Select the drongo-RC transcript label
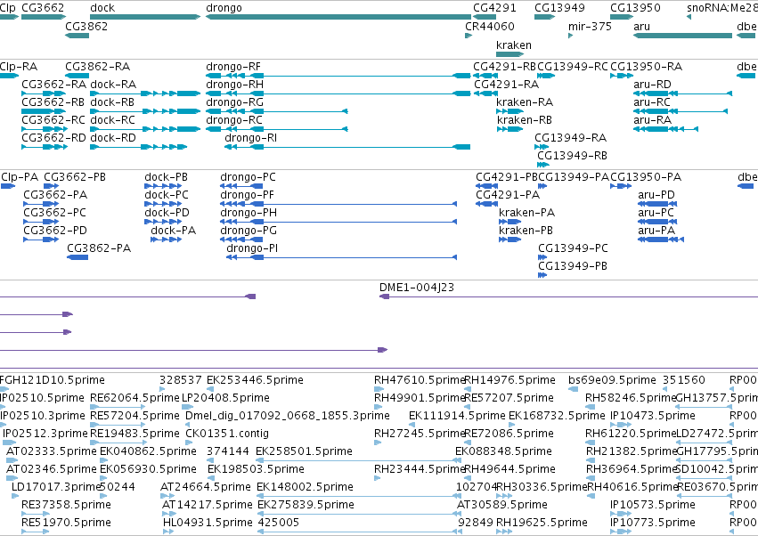Image resolution: width=758 pixels, height=536 pixels. (234, 120)
